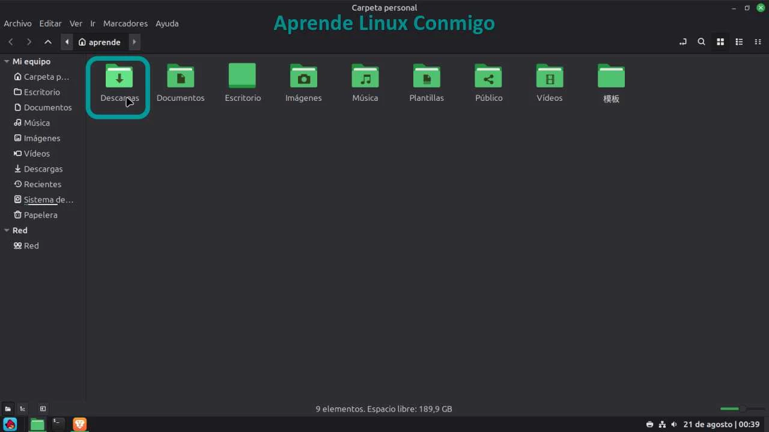Open Carpeta personal in the sidebar
Viewport: 769px width, 432px height.
click(43, 77)
